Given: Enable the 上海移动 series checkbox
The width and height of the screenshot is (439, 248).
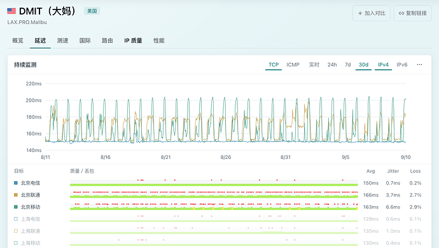Looking at the screenshot, I should coord(16,243).
